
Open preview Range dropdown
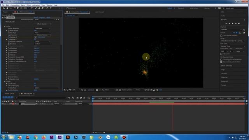pyautogui.click(x=233, y=41)
